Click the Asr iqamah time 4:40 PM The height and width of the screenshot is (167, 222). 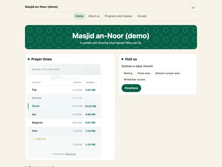90,114
